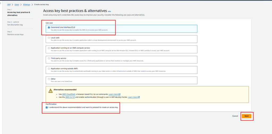Image resolution: width=272 pixels, height=134 pixels.
Task: Click the Cancel button
Action: coord(235,116)
